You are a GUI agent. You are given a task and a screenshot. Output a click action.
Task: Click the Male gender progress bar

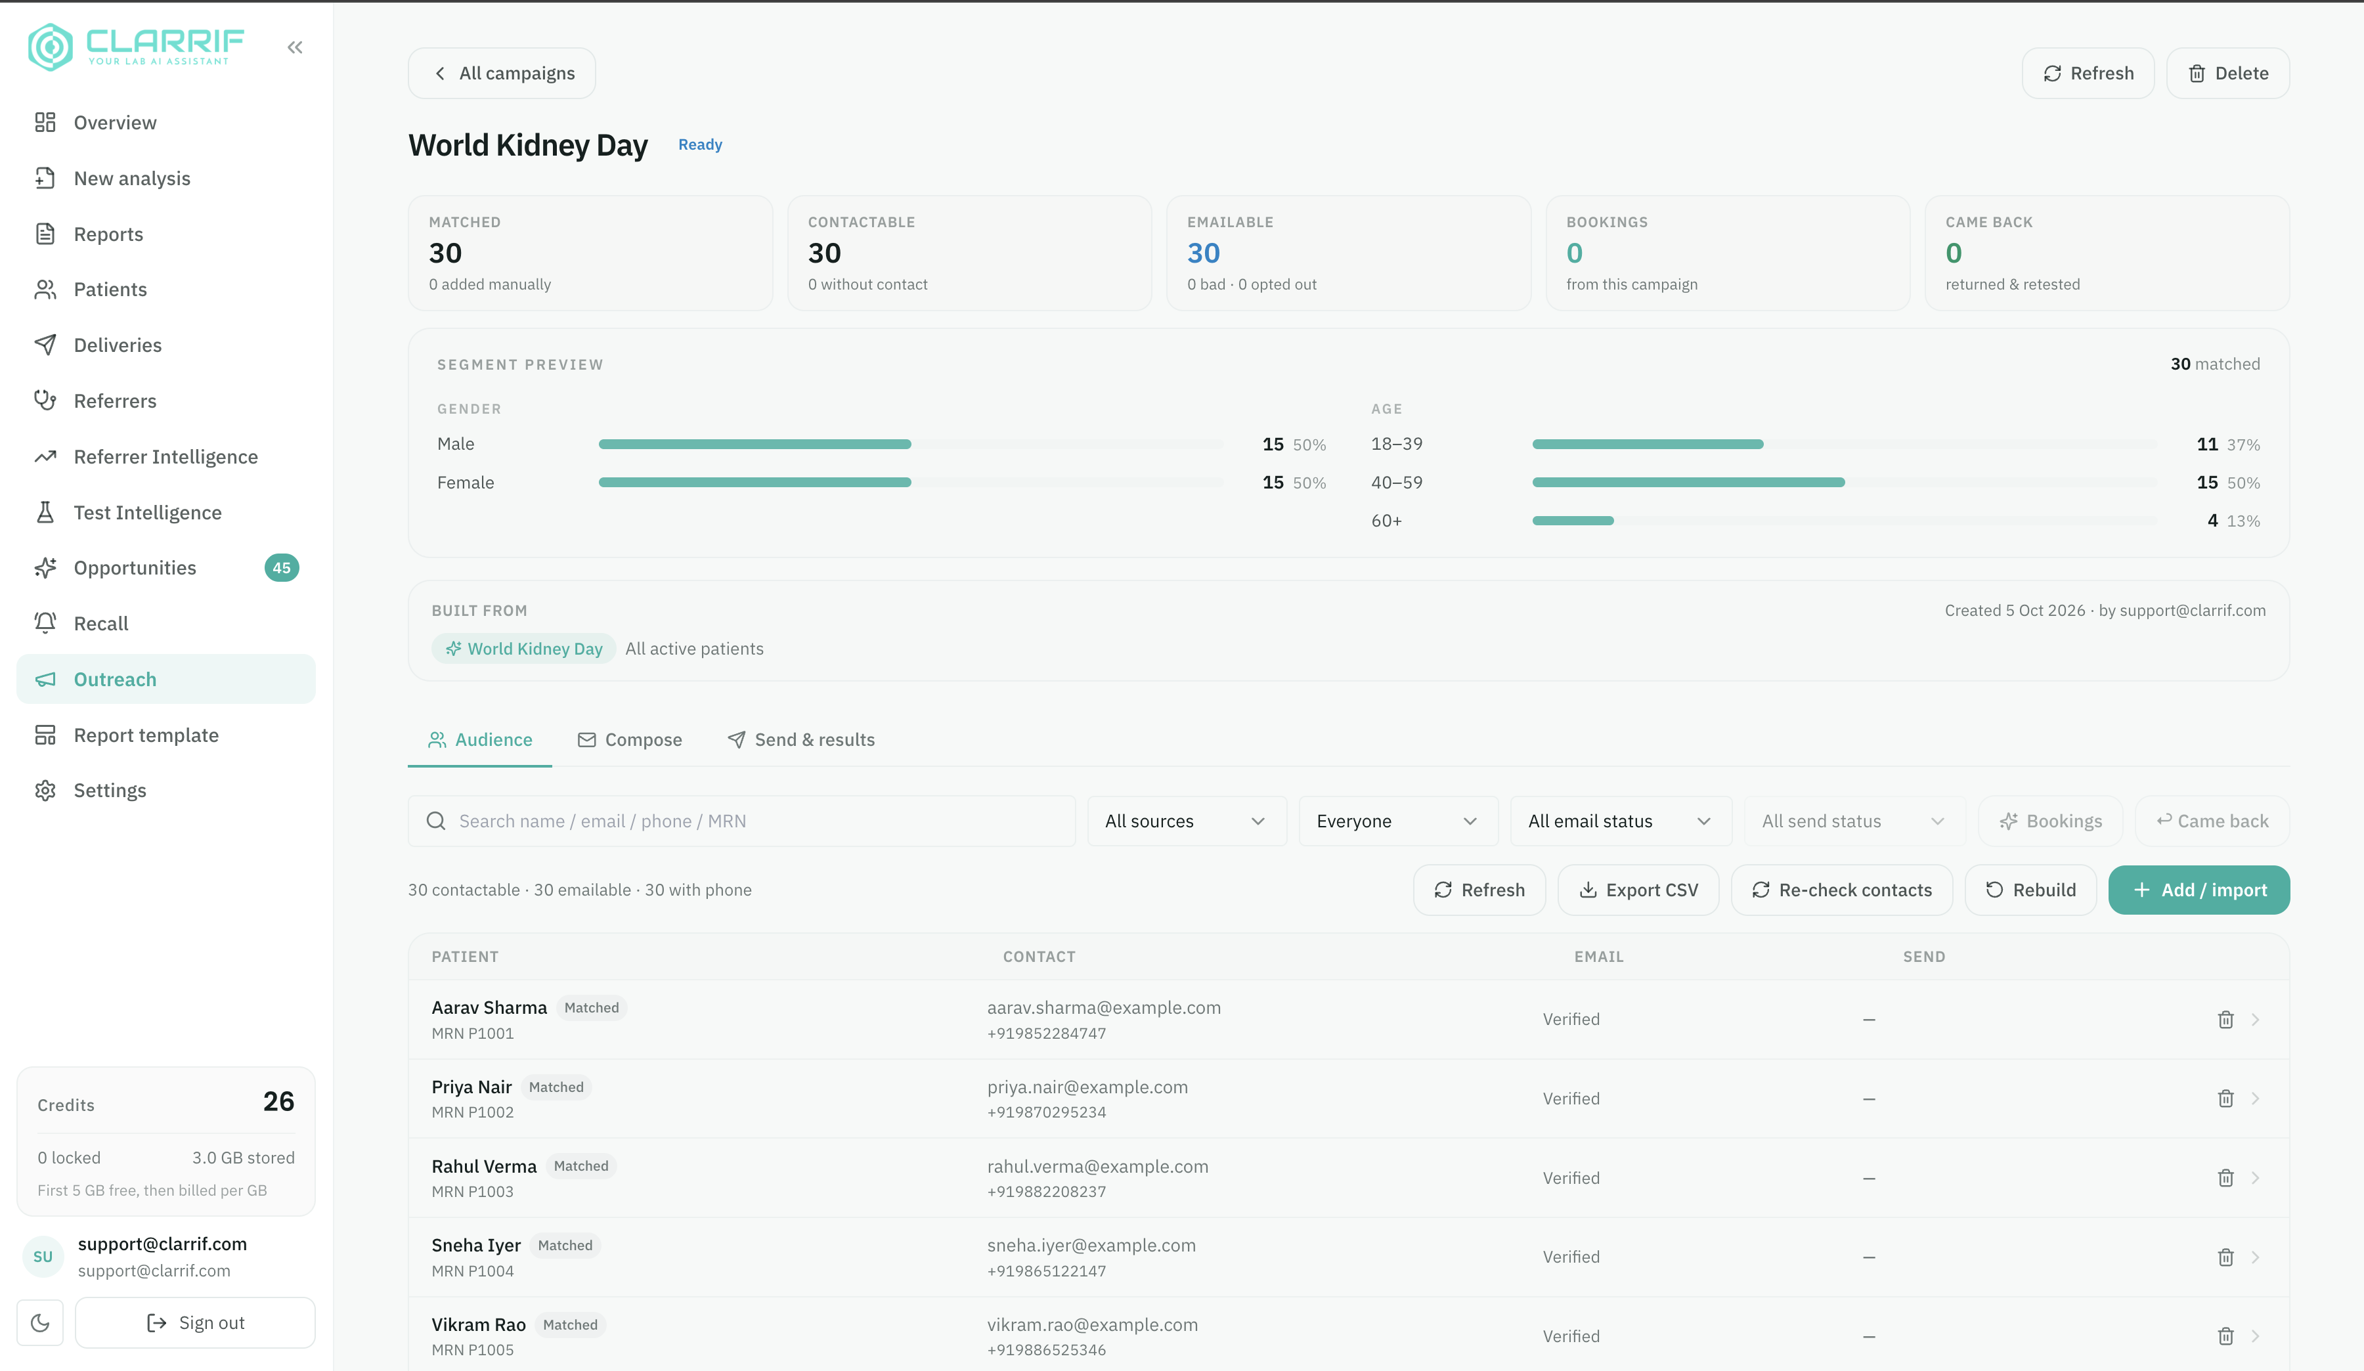pos(911,445)
